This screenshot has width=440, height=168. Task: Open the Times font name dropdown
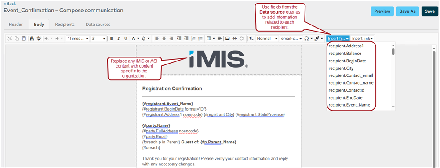pos(78,39)
